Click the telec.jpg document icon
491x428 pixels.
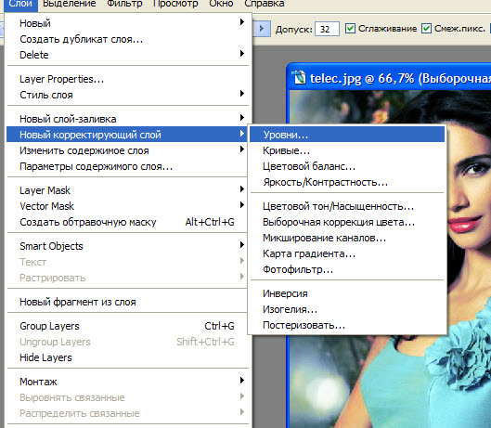[299, 77]
